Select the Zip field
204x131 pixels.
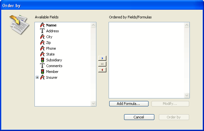tap(48, 43)
